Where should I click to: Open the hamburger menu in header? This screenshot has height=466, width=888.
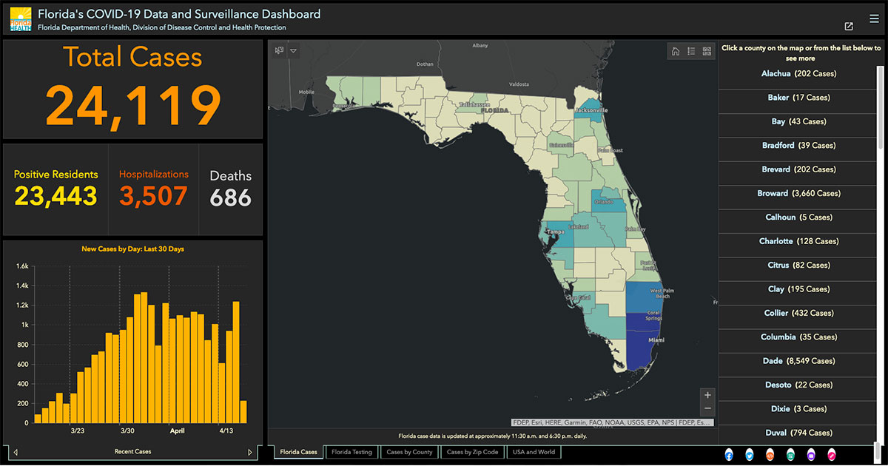point(874,18)
